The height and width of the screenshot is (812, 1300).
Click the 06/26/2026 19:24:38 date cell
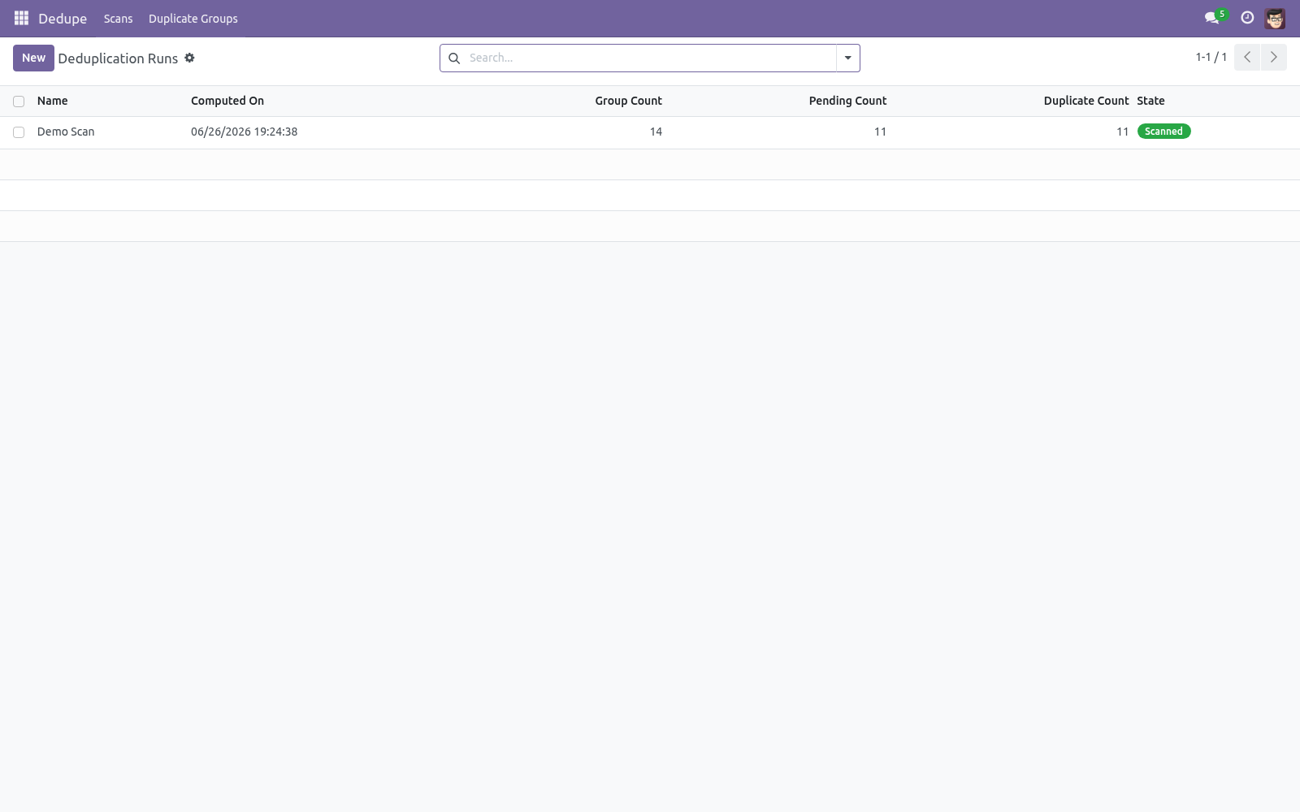pos(244,132)
